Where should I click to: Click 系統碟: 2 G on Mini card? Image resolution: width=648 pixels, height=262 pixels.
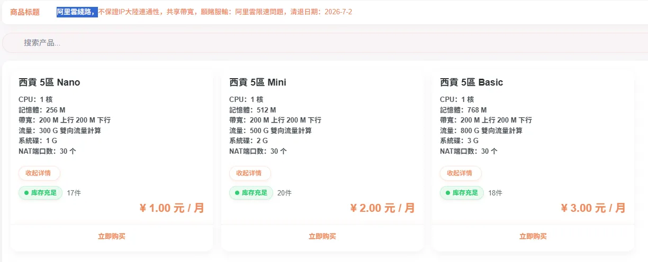tap(248, 141)
